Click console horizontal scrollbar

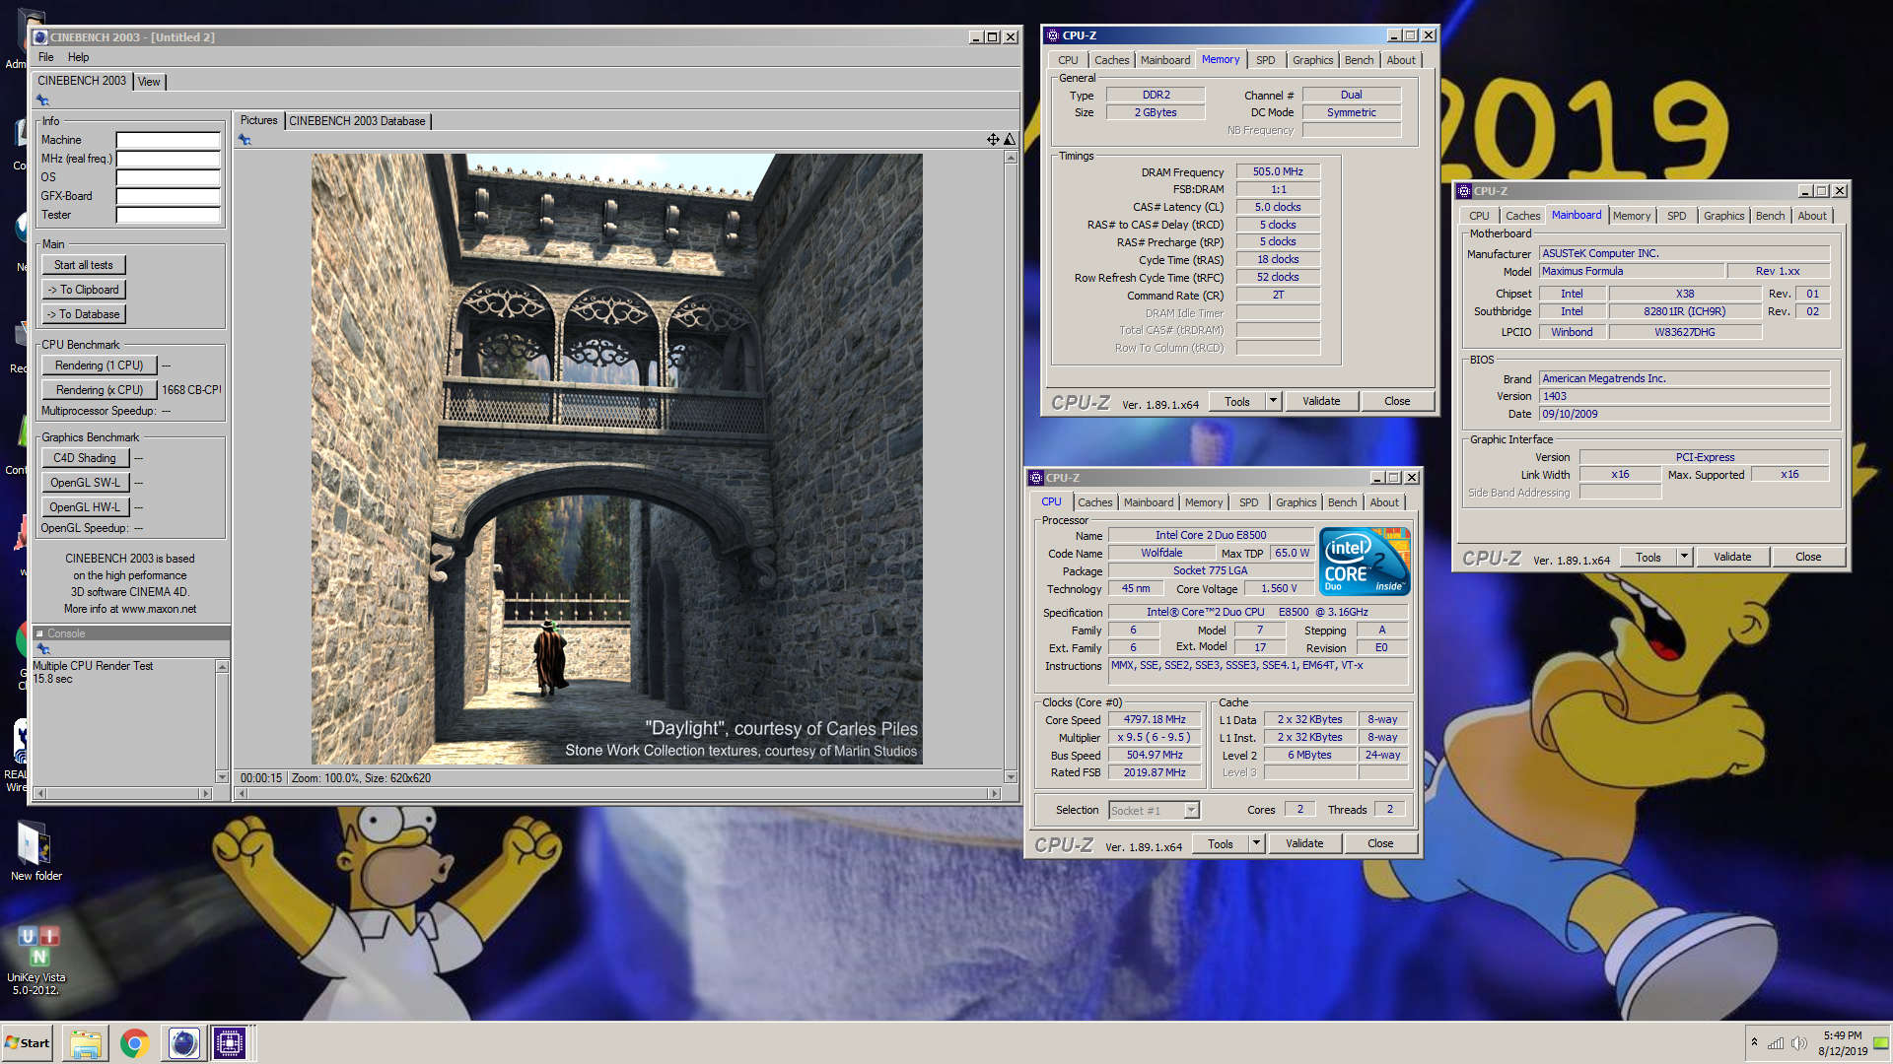coord(123,793)
